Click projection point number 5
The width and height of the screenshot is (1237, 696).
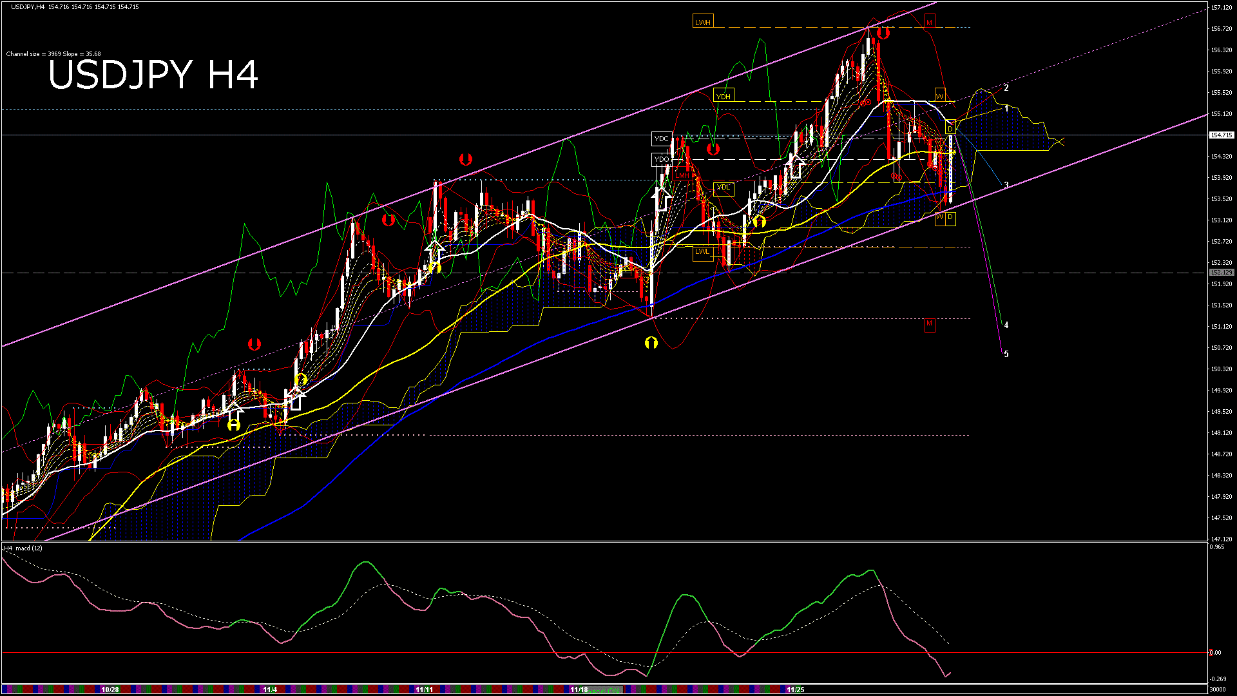click(x=1006, y=354)
